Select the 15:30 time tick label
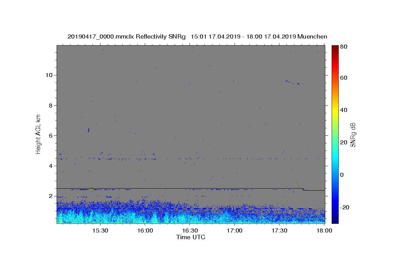The width and height of the screenshot is (402, 268). click(x=100, y=231)
